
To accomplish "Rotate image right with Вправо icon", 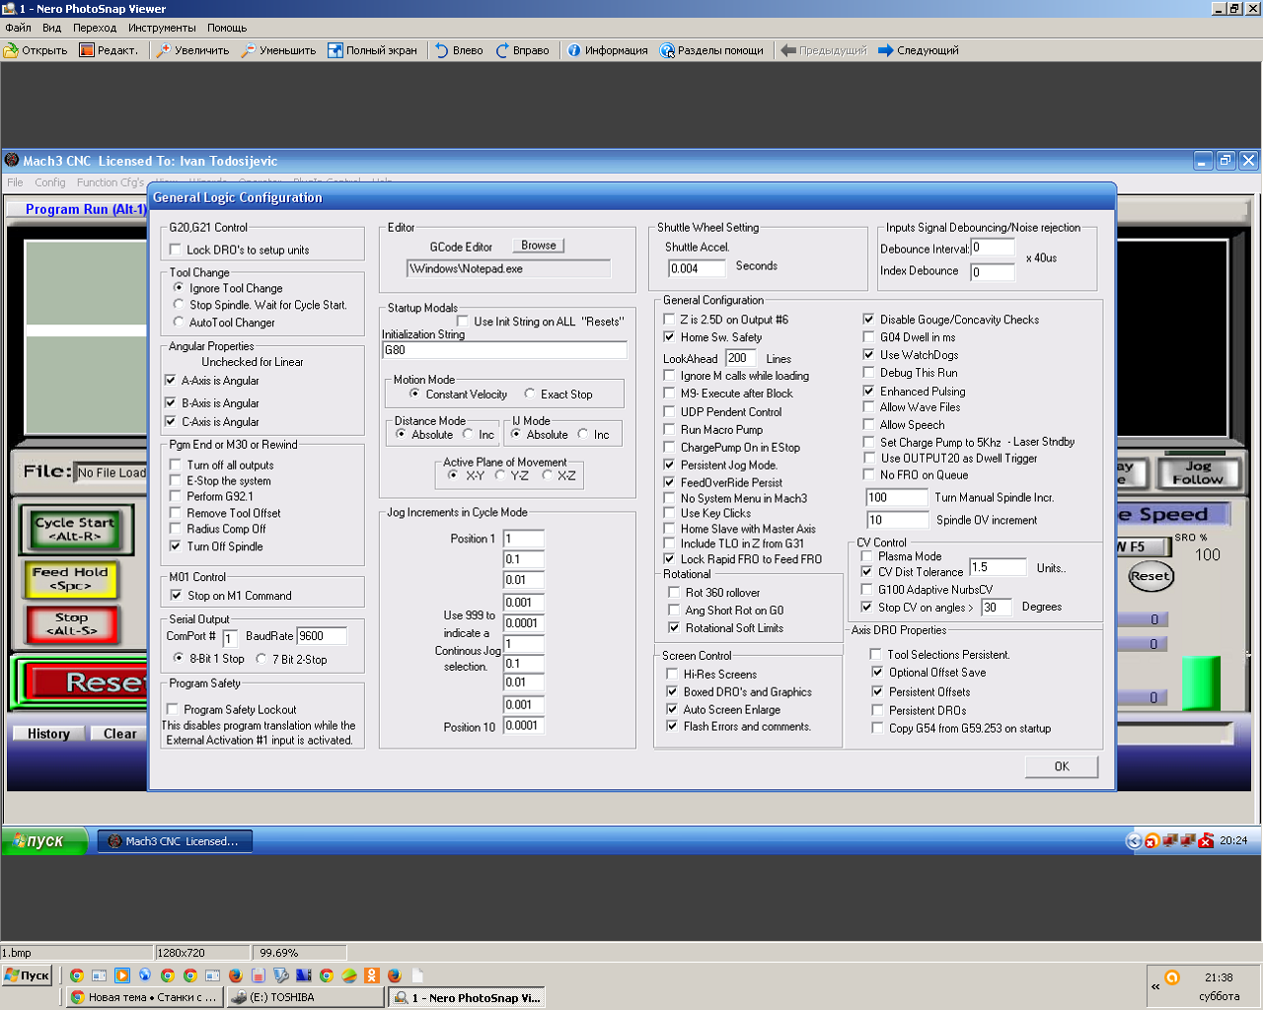I will [x=502, y=50].
